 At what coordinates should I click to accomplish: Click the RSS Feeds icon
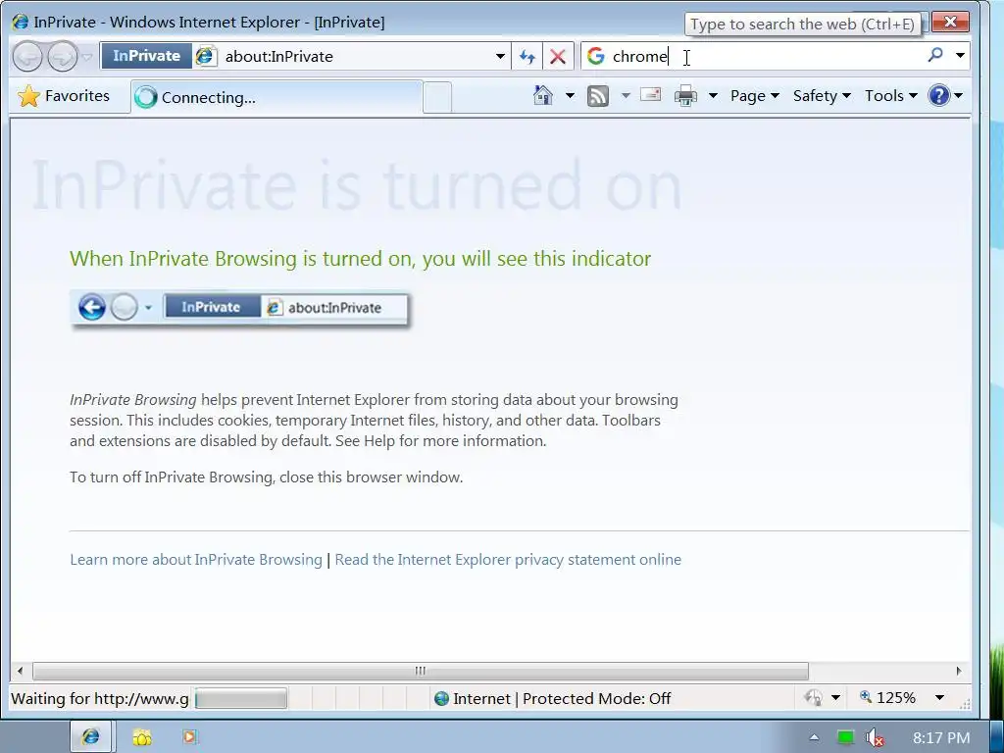click(x=597, y=96)
